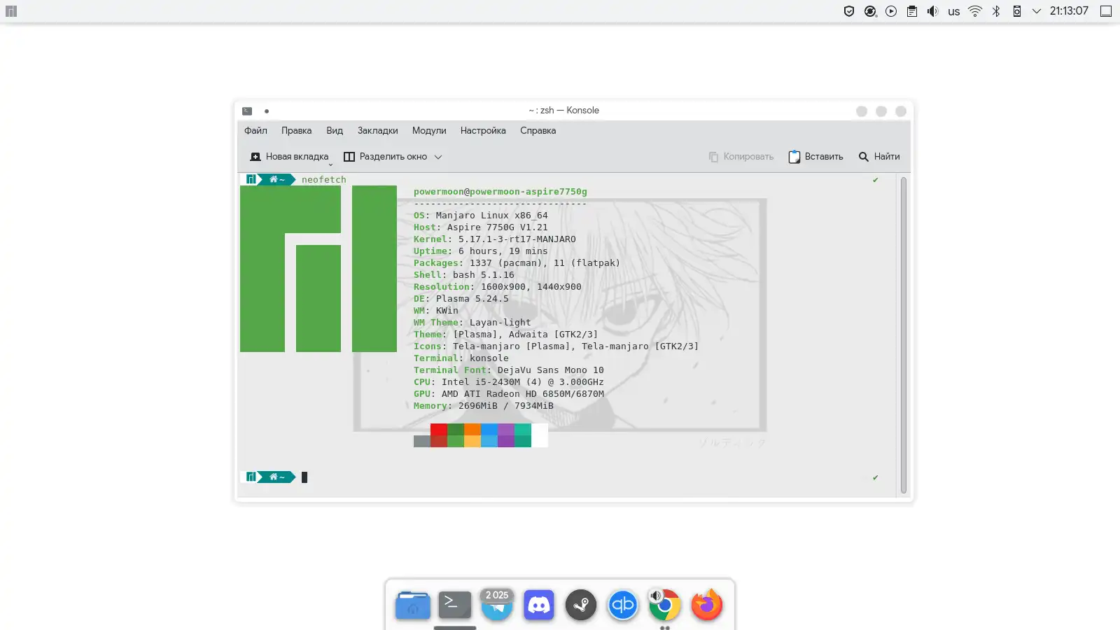Expand hidden system tray icons

(x=1037, y=11)
